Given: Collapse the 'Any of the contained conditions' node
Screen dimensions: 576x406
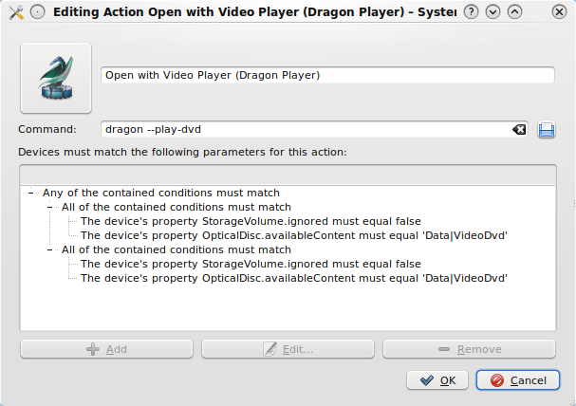Looking at the screenshot, I should click(x=33, y=193).
